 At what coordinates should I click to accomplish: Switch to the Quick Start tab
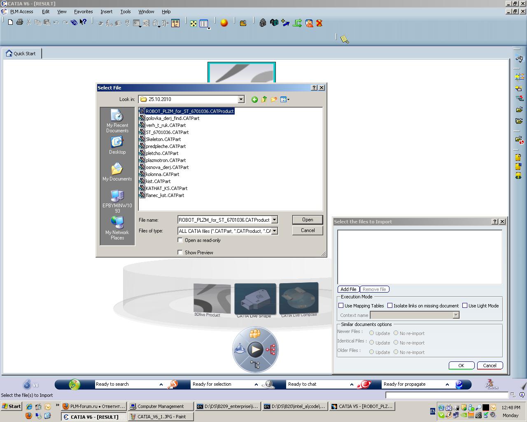coord(21,54)
